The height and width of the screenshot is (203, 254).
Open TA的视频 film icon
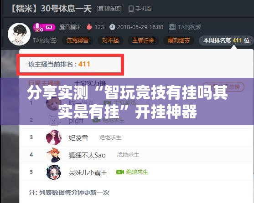pyautogui.click(x=172, y=27)
